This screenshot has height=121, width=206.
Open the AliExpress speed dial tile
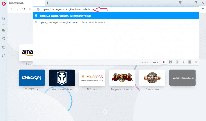coord(92,78)
